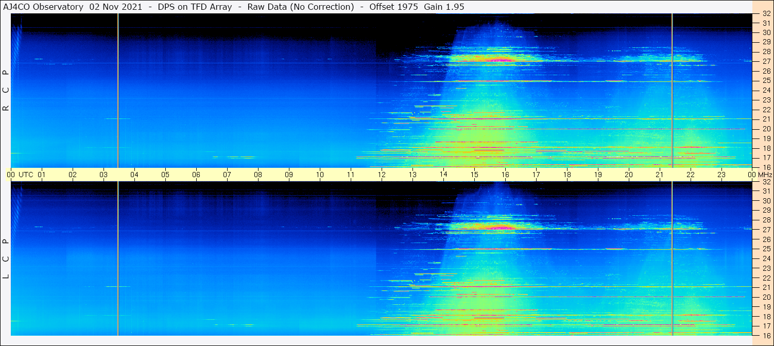Click the 17 hour tick on time axis
The image size is (774, 346).
(536, 175)
